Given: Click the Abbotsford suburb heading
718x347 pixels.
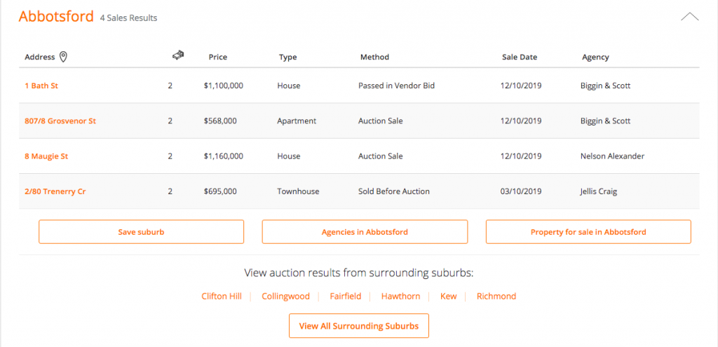Looking at the screenshot, I should click(56, 17).
